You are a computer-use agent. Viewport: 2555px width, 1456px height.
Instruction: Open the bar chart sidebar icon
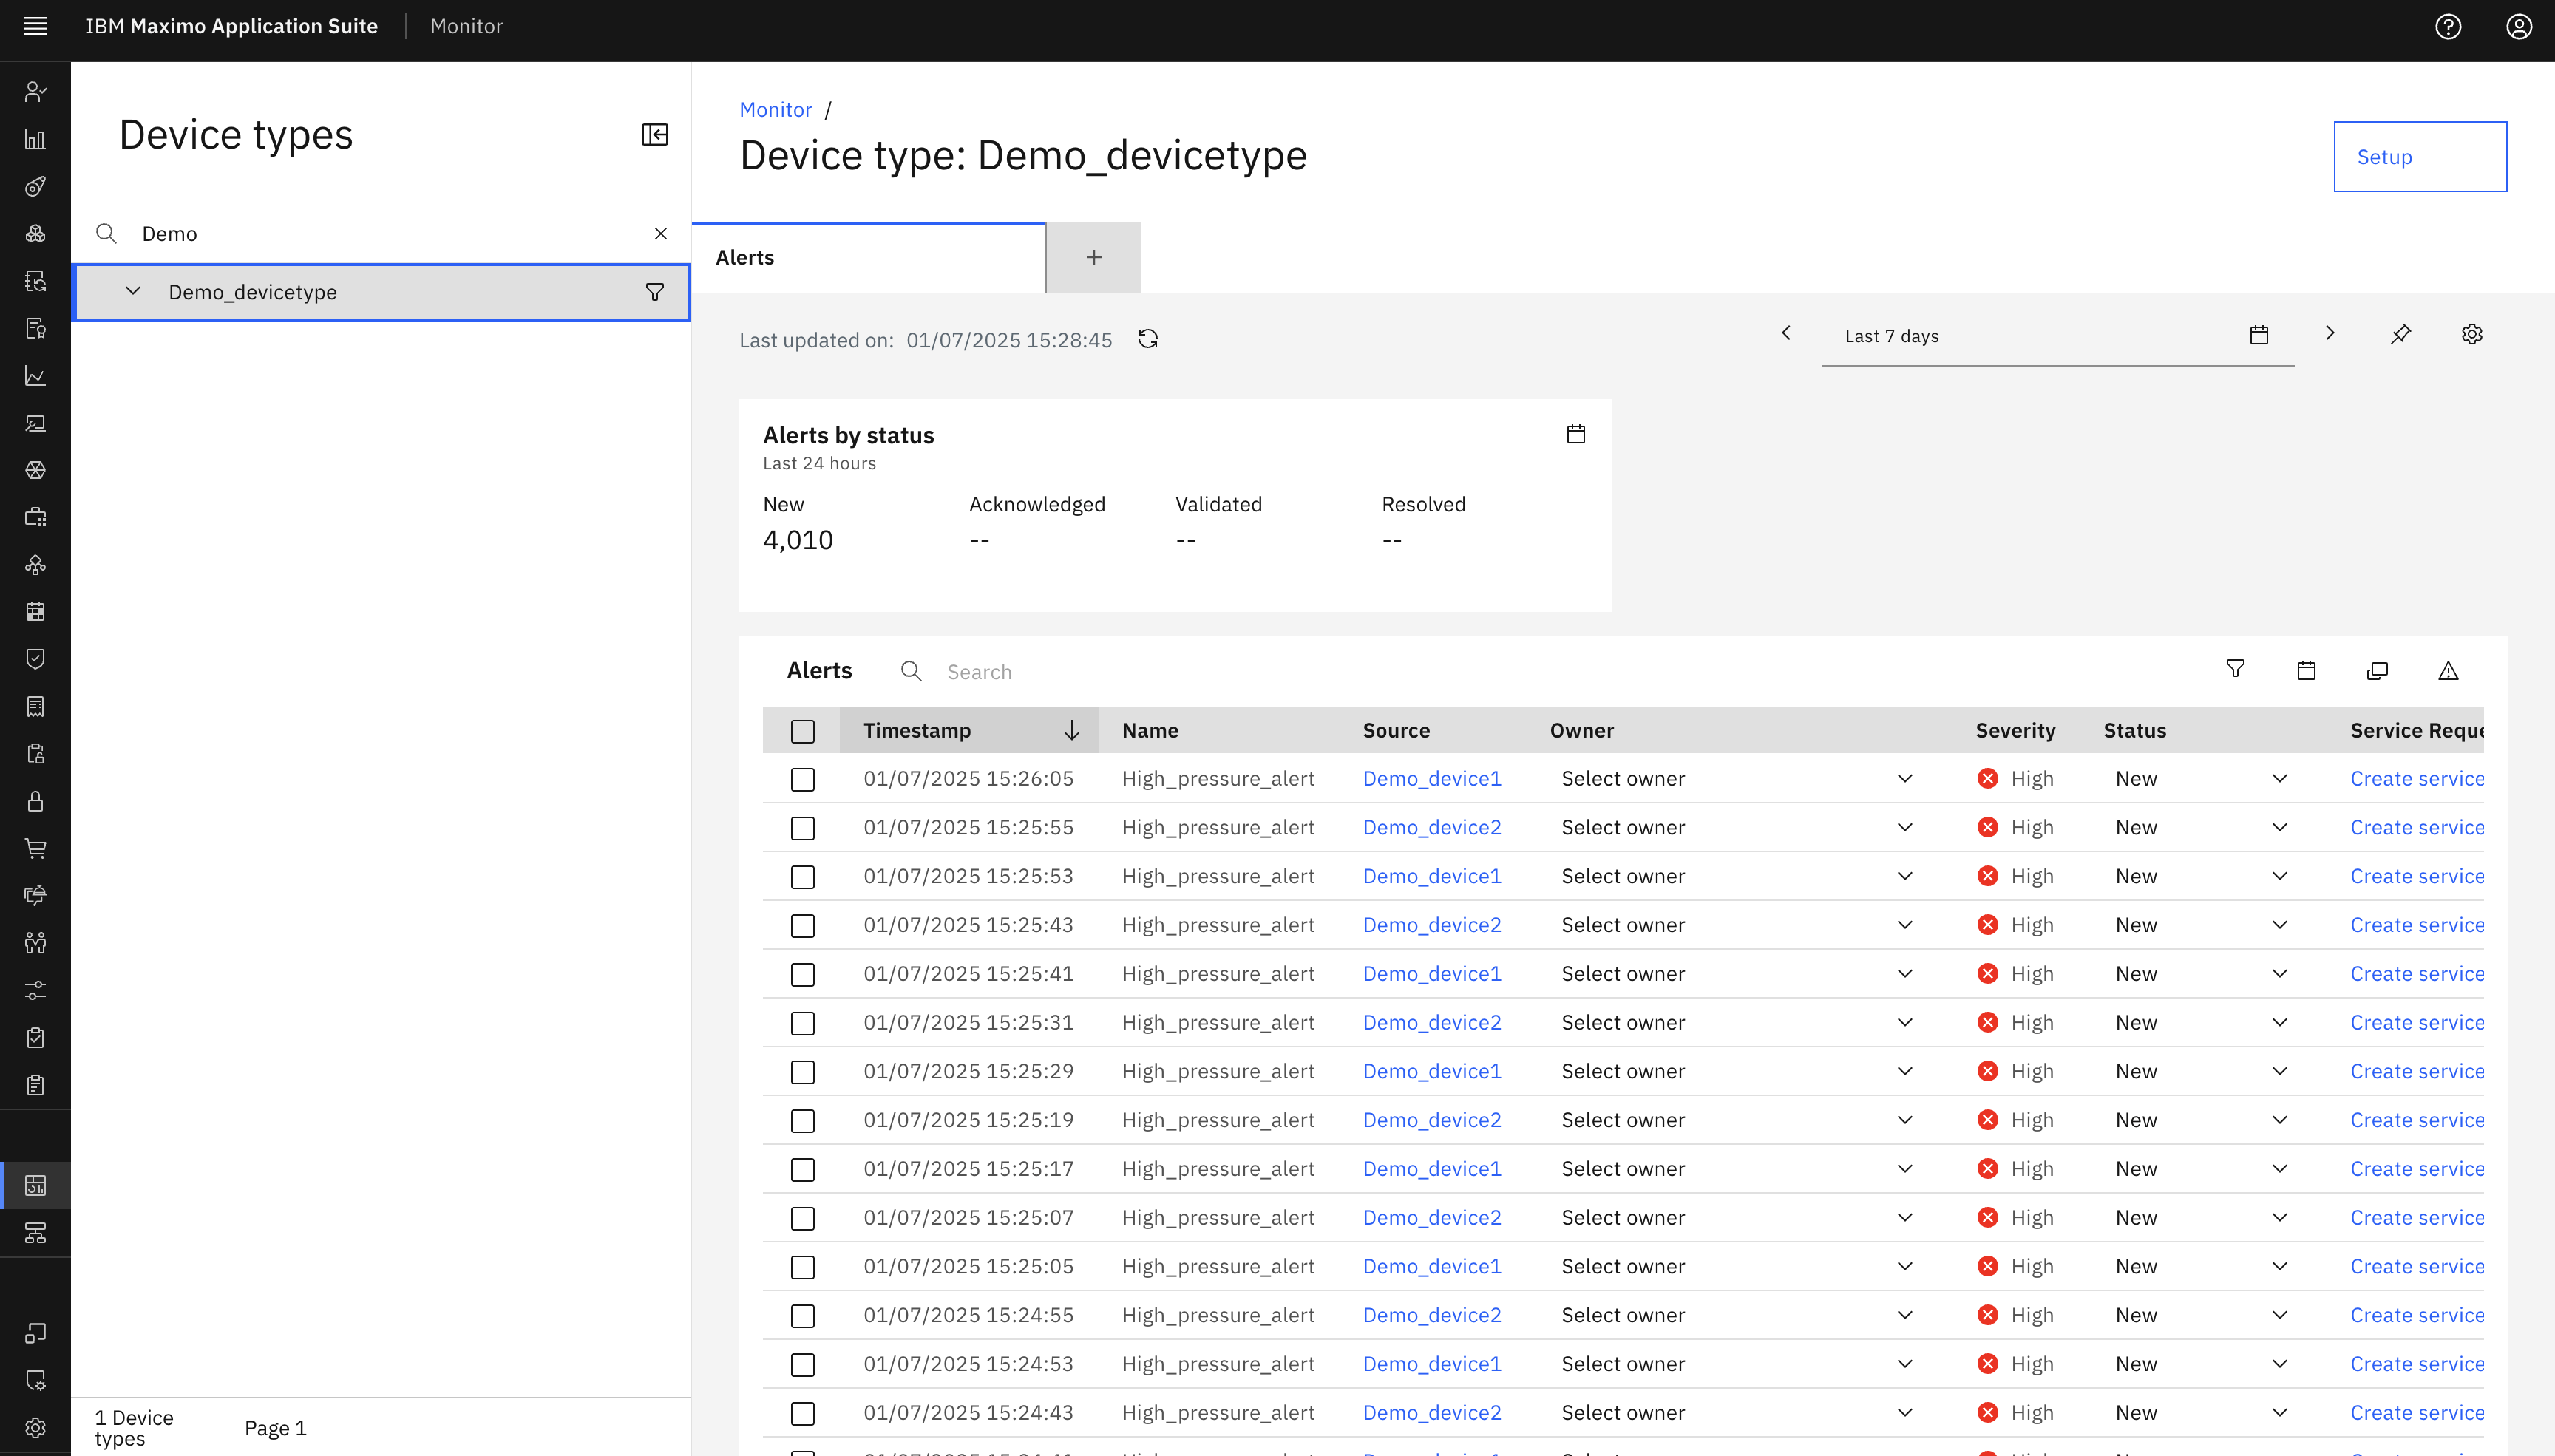coord(35,139)
